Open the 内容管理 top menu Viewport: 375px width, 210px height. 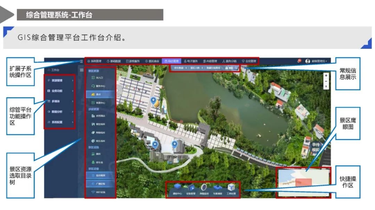pos(210,61)
